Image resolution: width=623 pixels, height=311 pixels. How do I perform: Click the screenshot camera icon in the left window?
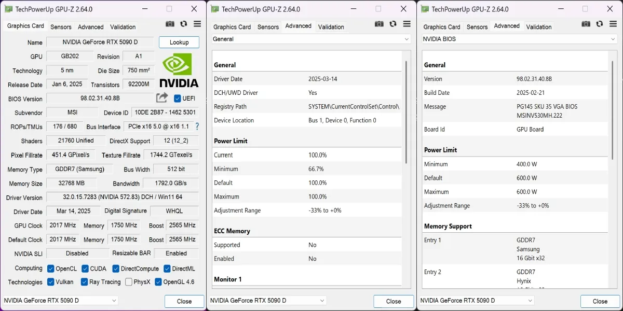[x=170, y=24]
